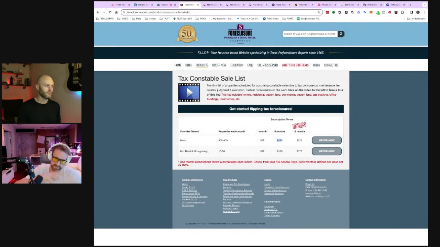Open footer Probate Reports link
The width and height of the screenshot is (440, 247).
tap(231, 205)
